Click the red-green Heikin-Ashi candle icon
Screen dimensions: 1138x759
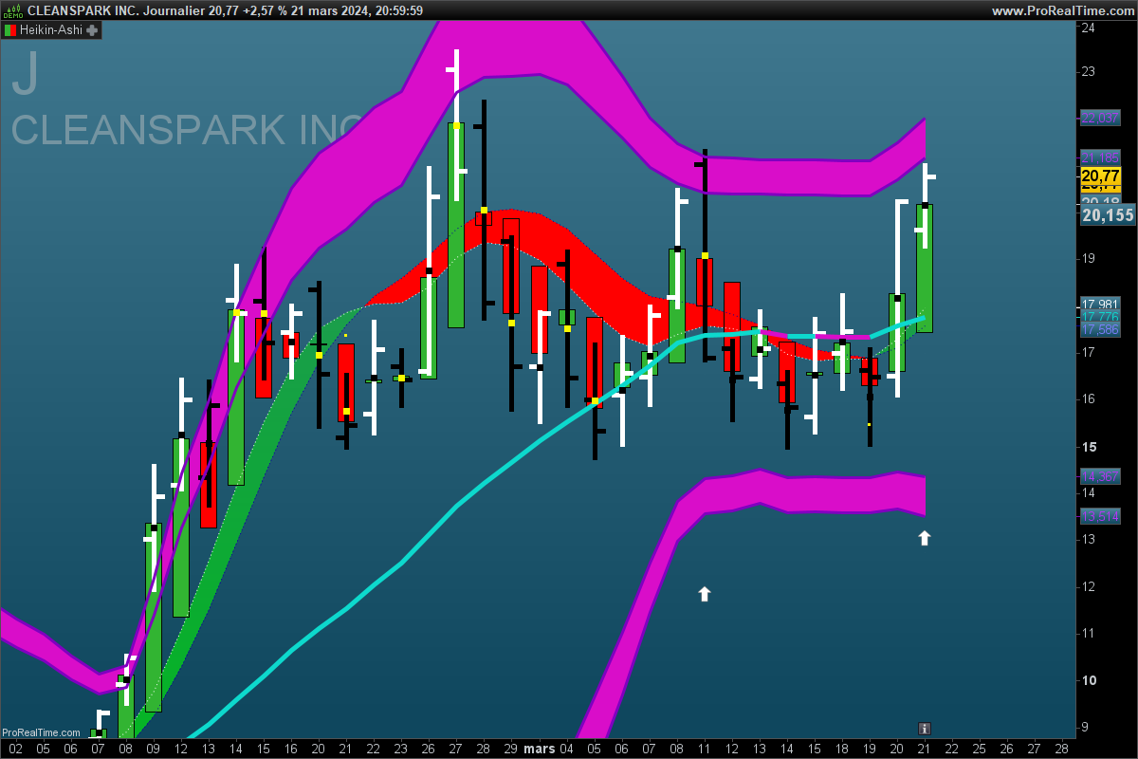pos(10,30)
